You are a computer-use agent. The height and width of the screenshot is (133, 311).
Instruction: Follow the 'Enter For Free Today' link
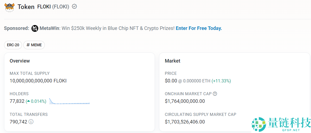[199, 28]
